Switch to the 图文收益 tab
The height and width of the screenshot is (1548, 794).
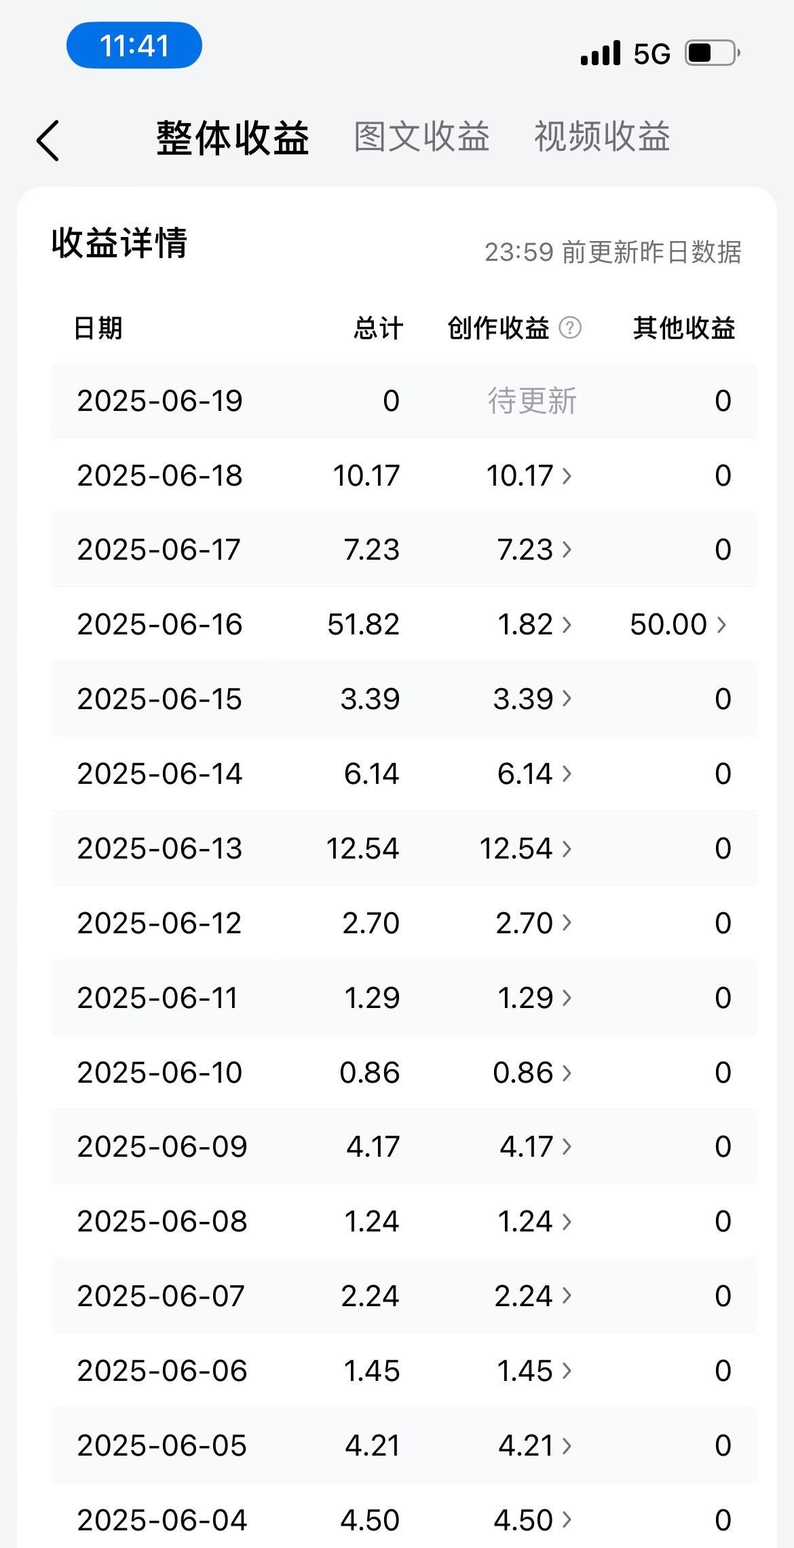coord(421,137)
